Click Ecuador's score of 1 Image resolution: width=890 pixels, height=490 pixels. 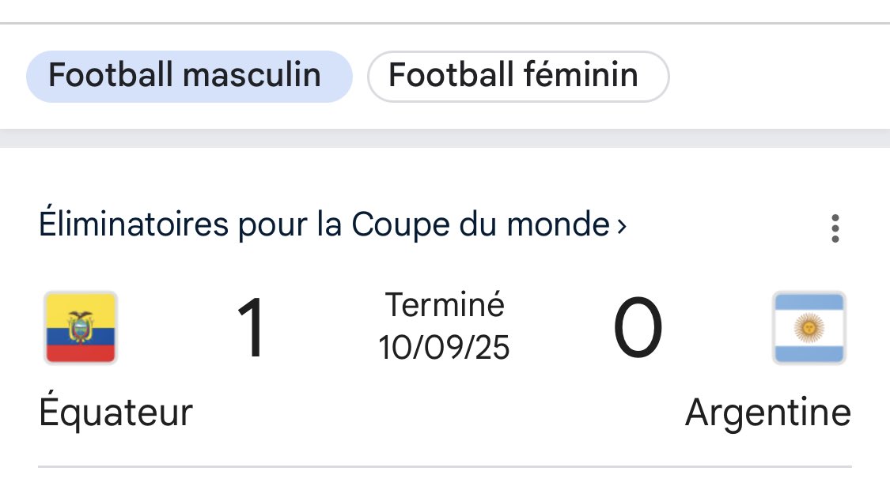coord(252,328)
